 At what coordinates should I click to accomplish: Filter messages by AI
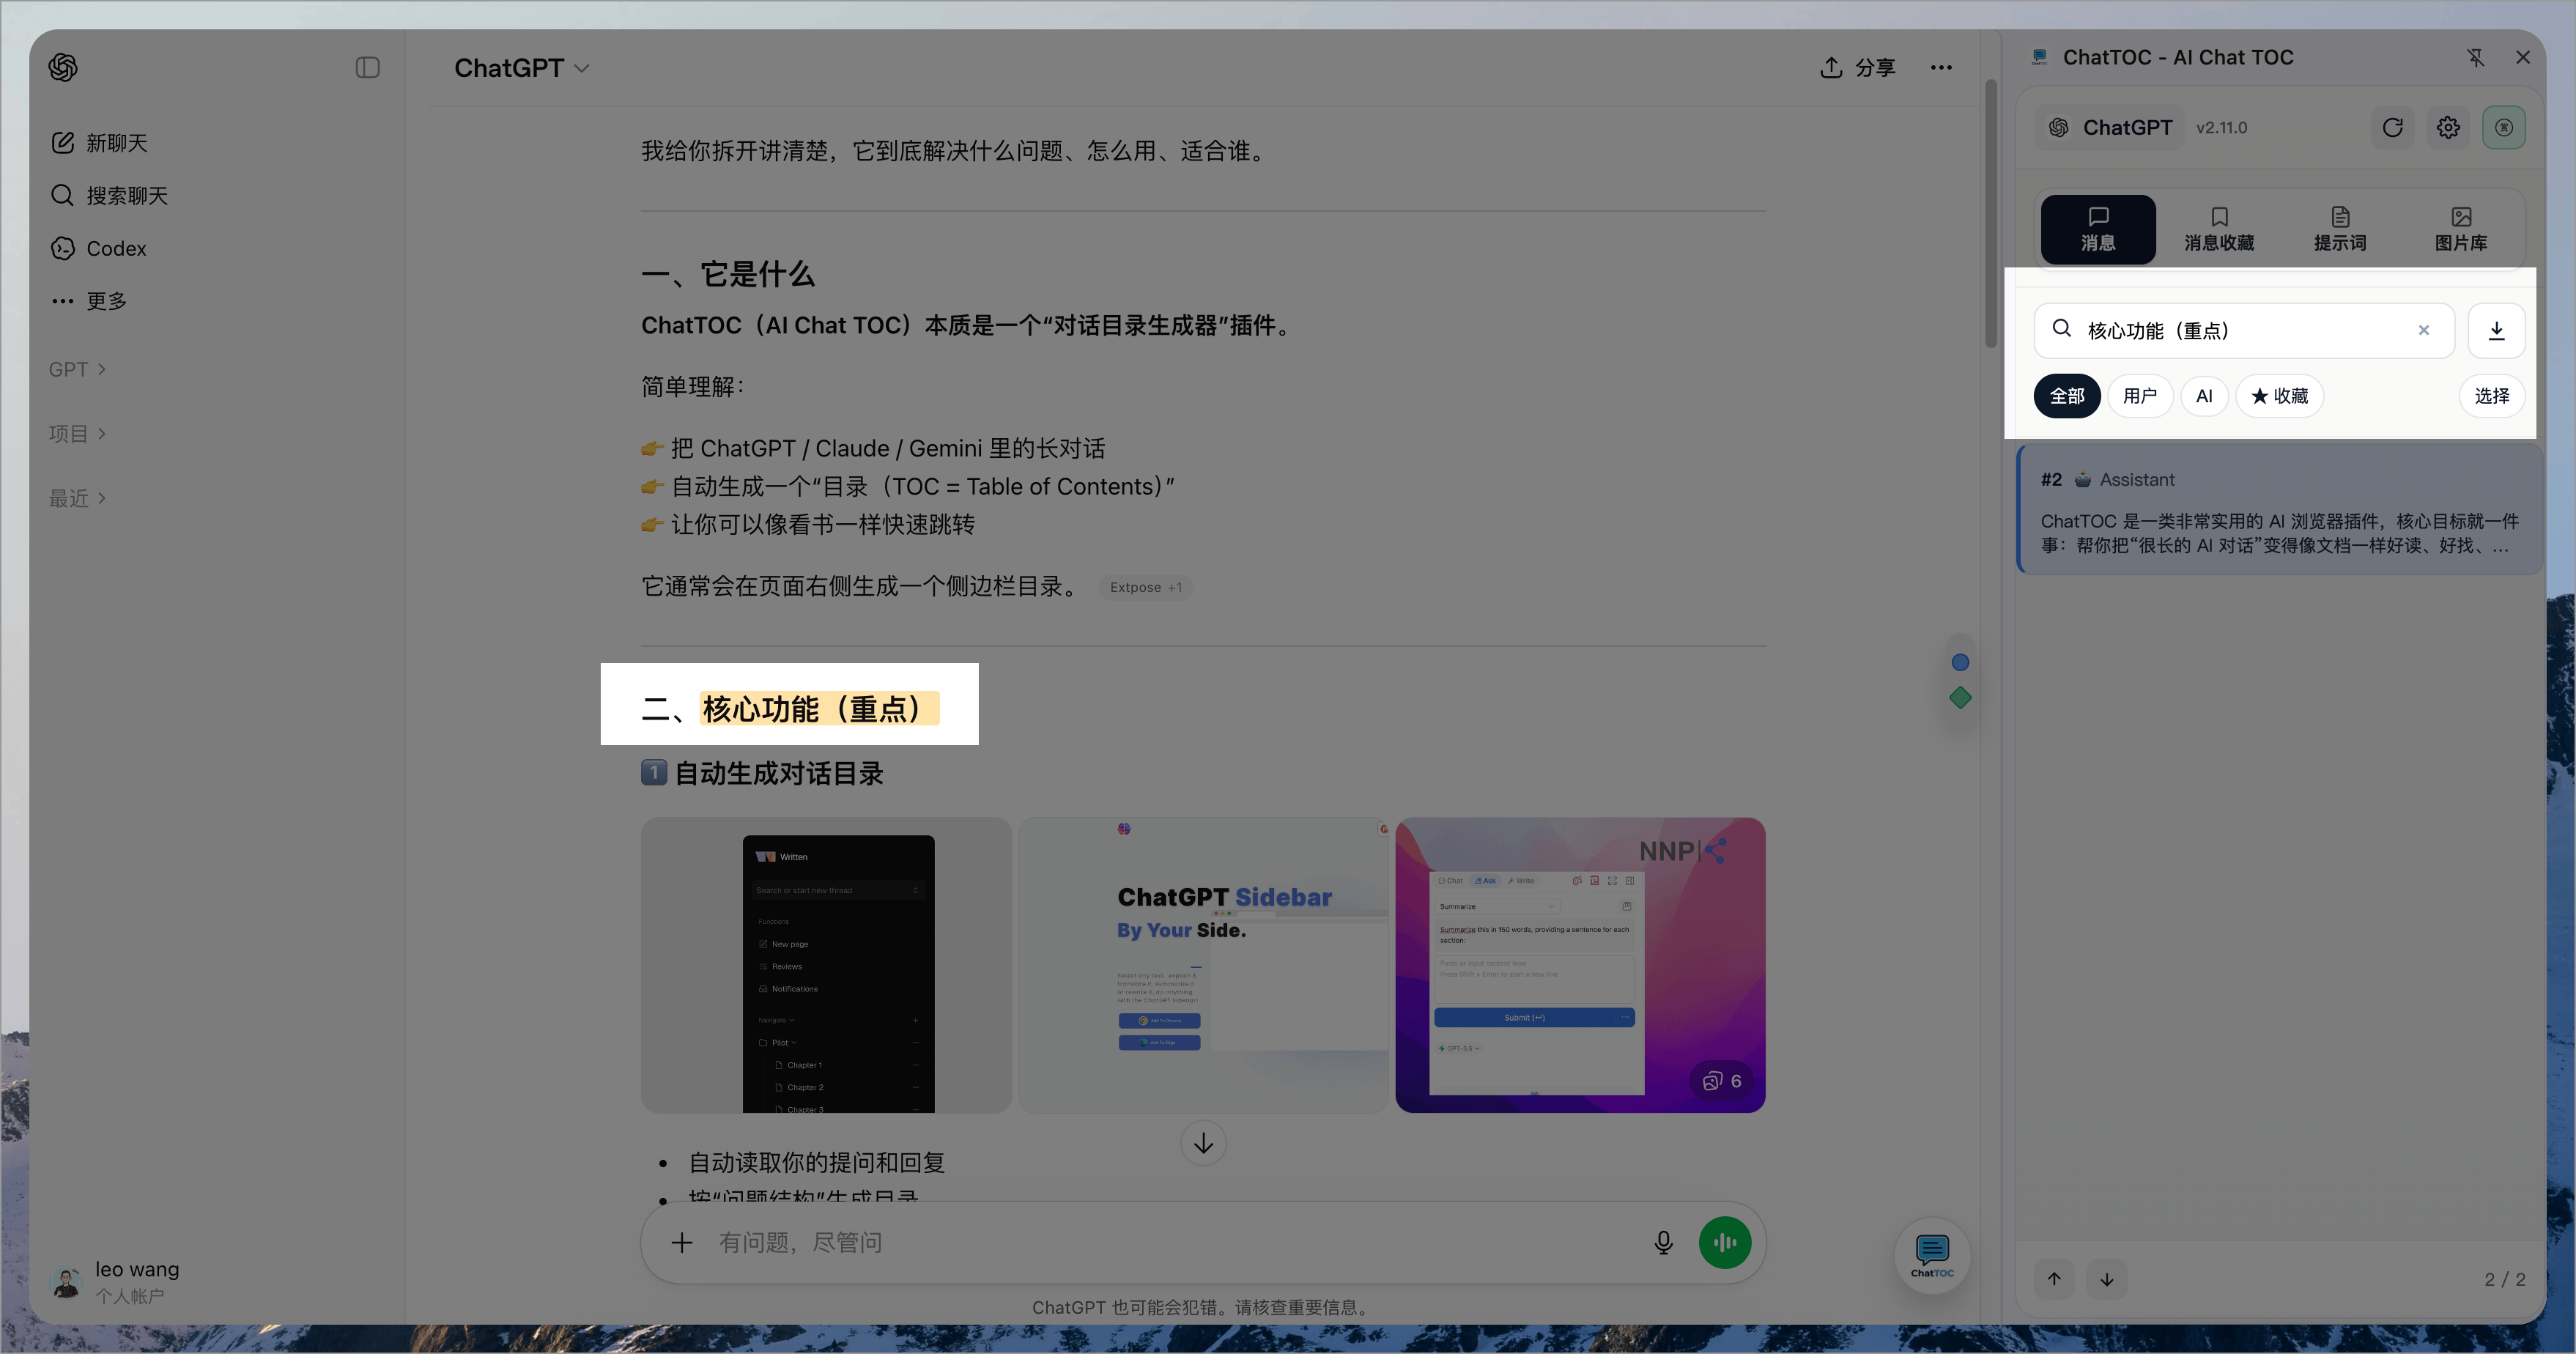pos(2204,396)
